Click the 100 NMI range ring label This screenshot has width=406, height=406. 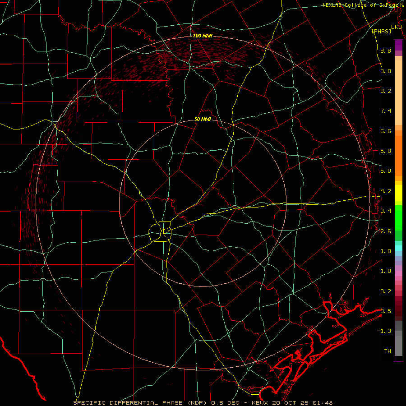[203, 36]
